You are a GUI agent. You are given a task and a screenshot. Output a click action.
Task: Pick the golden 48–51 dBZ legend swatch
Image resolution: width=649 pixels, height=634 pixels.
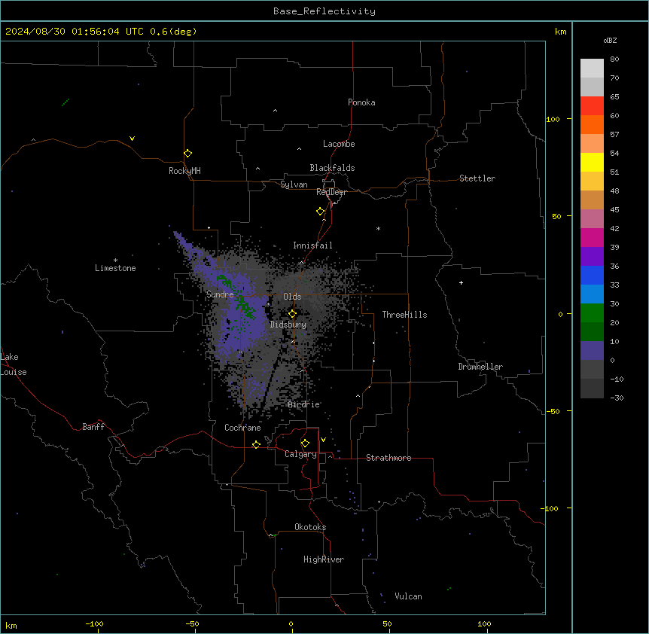(592, 181)
